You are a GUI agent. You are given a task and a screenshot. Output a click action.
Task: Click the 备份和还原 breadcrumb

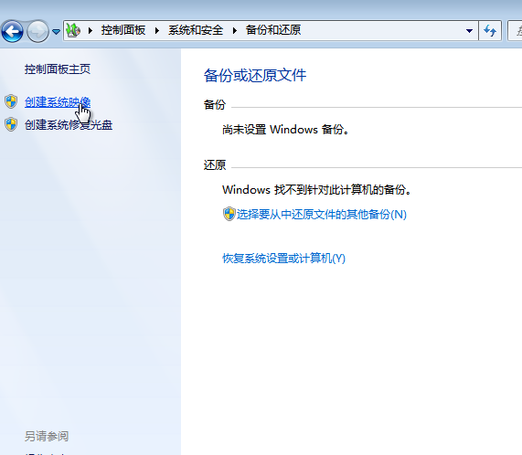pos(273,30)
